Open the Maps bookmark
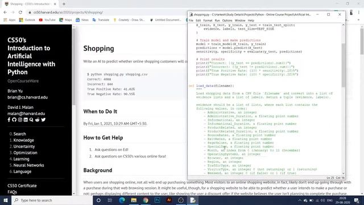The height and width of the screenshot is (205, 364). click(x=65, y=20)
